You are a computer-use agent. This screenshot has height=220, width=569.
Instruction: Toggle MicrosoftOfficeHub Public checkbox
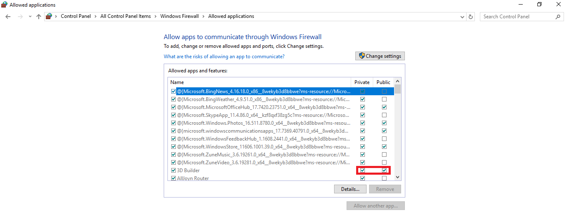[384, 107]
